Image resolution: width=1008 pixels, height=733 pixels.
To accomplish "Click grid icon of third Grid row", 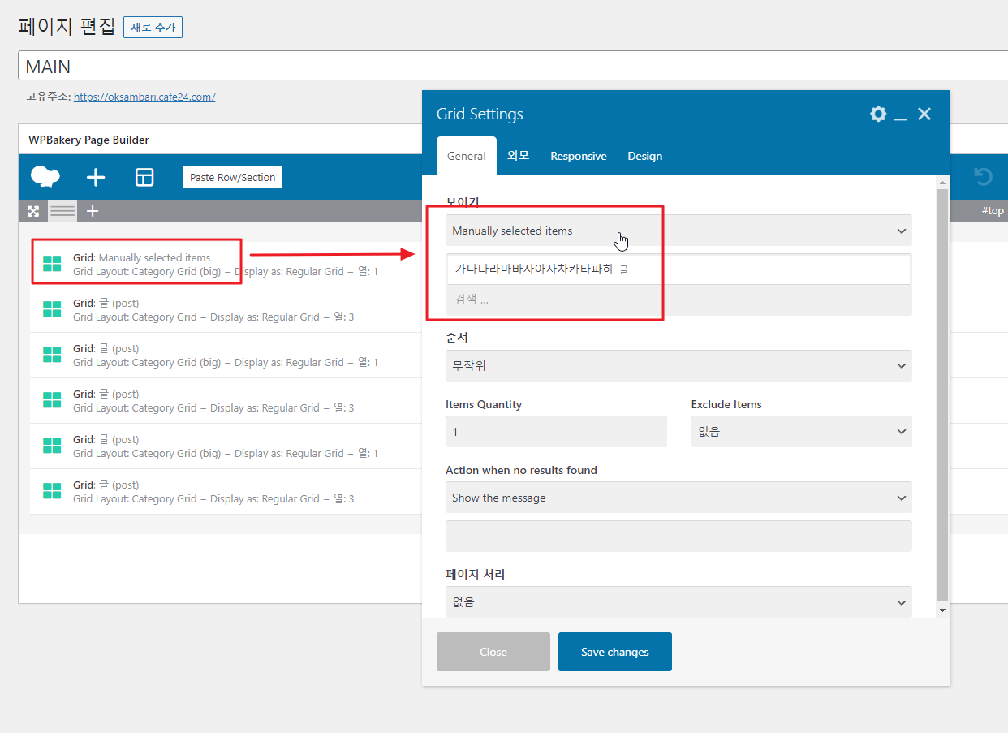I will 52,355.
